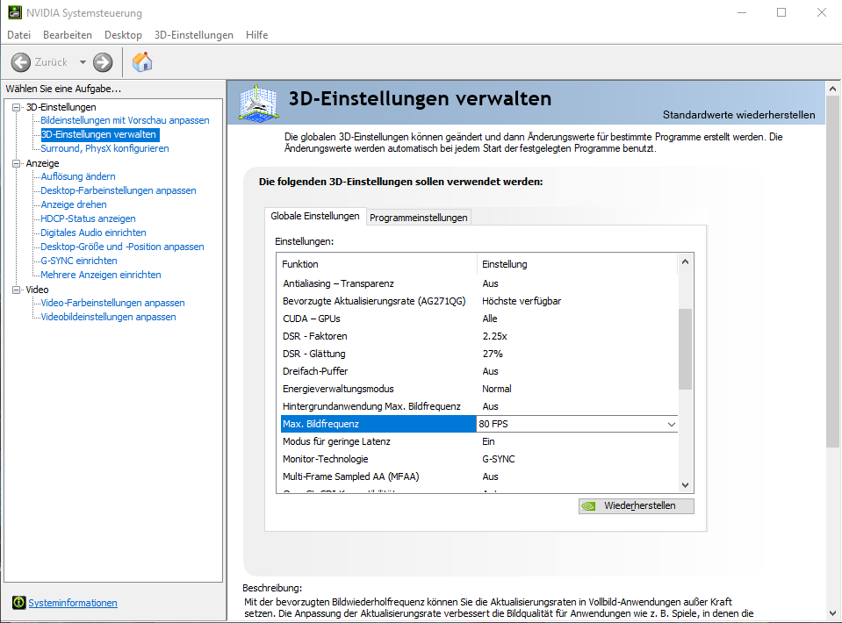Select the Antialiasing – Transparenz row
Viewport: 842px width, 623px height.
(479, 283)
